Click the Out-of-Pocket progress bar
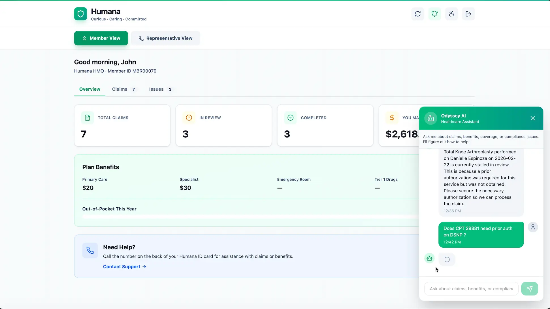550x309 pixels. 250,217
